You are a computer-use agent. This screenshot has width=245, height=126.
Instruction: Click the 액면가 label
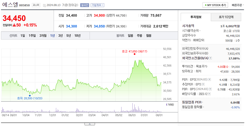(x=186, y=40)
